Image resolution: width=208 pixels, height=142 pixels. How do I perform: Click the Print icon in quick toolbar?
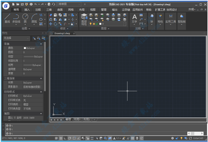[31, 4]
